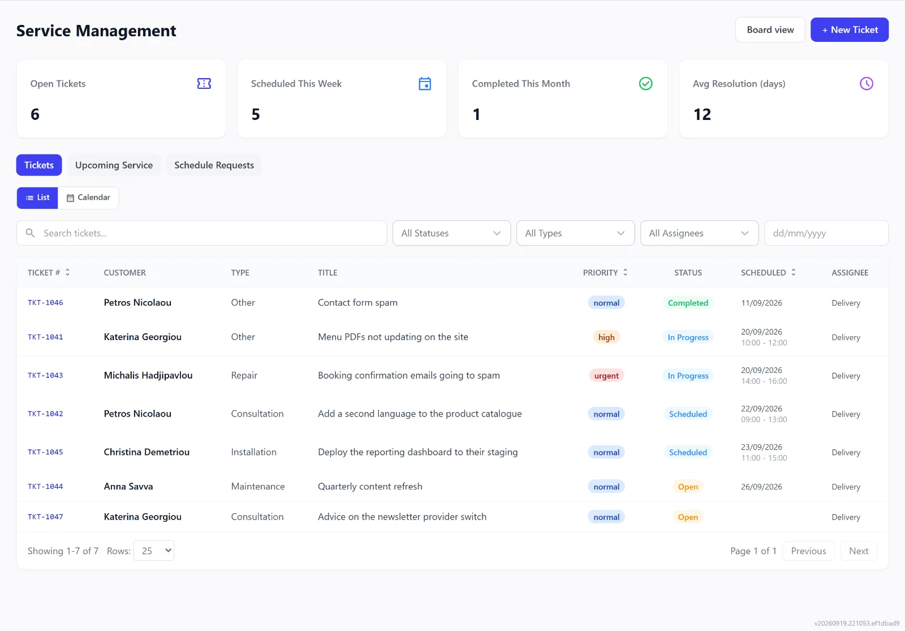
Task: Click the Avg Resolution clock icon
Action: point(867,84)
